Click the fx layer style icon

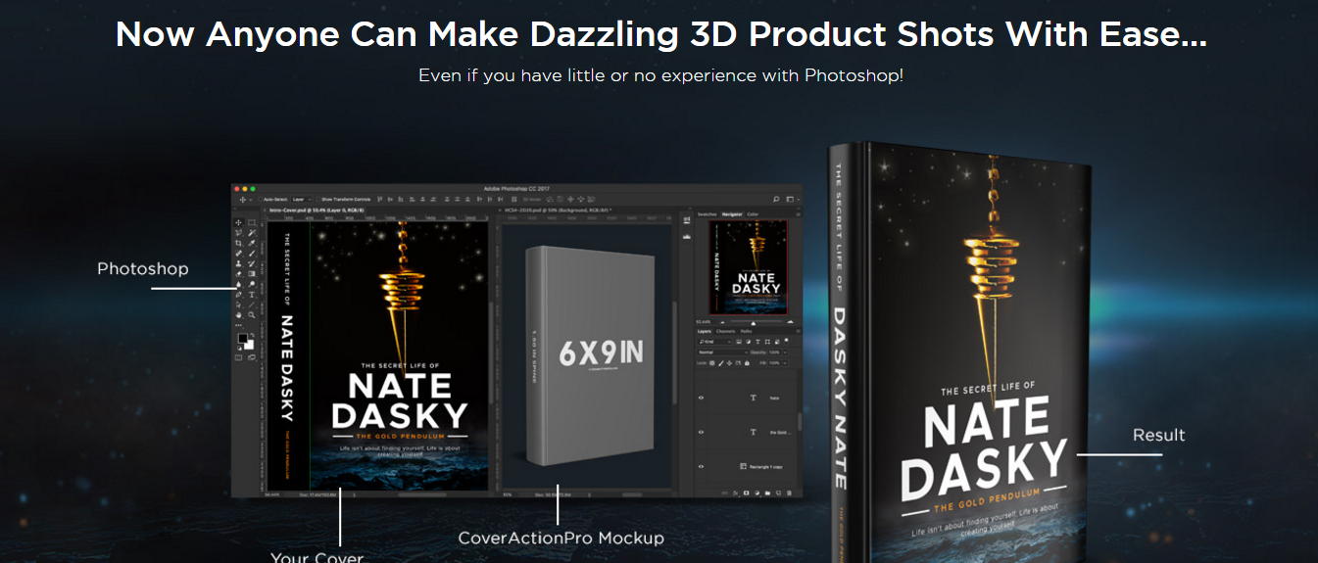click(735, 493)
